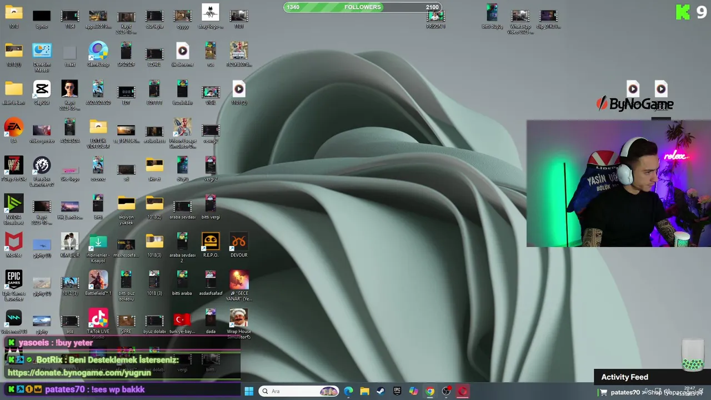
Task: Launch NVIDIA Broadcast shortcut
Action: pyautogui.click(x=14, y=209)
